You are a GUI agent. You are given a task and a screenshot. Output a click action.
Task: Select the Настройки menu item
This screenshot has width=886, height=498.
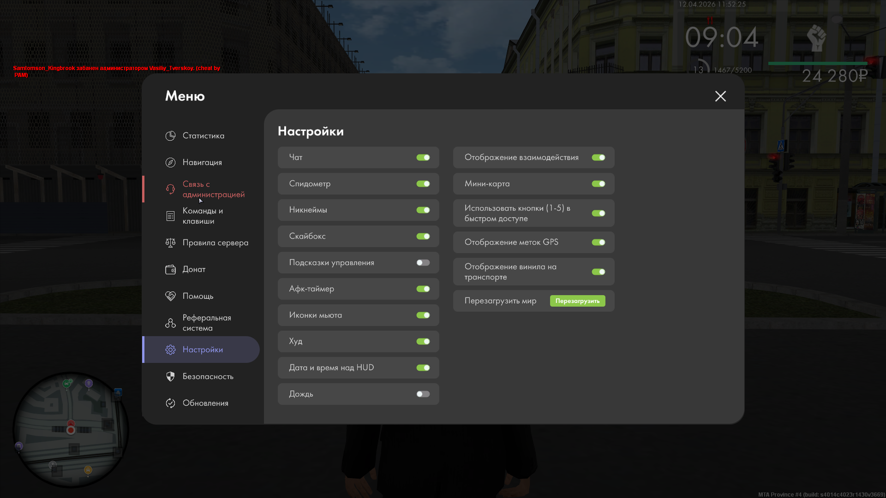pos(203,350)
